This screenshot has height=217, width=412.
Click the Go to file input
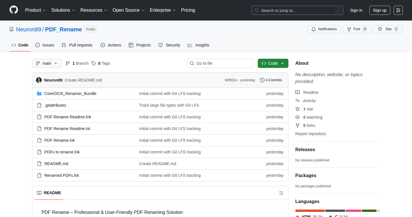[220, 63]
